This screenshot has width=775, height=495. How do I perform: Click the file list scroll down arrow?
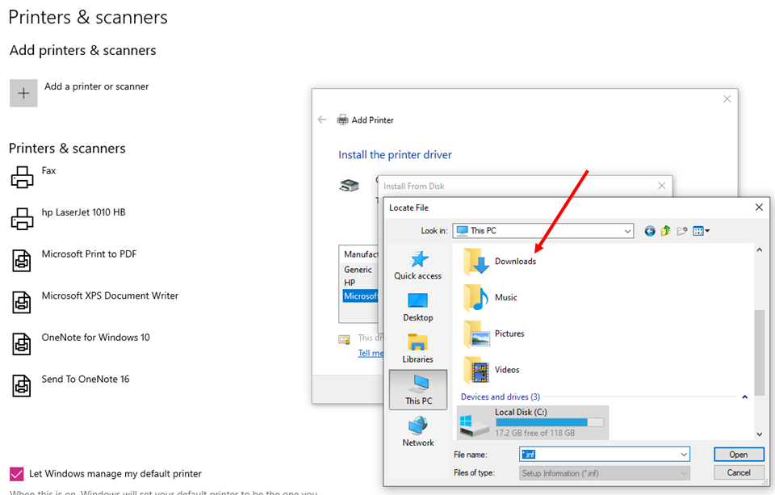pyautogui.click(x=759, y=434)
